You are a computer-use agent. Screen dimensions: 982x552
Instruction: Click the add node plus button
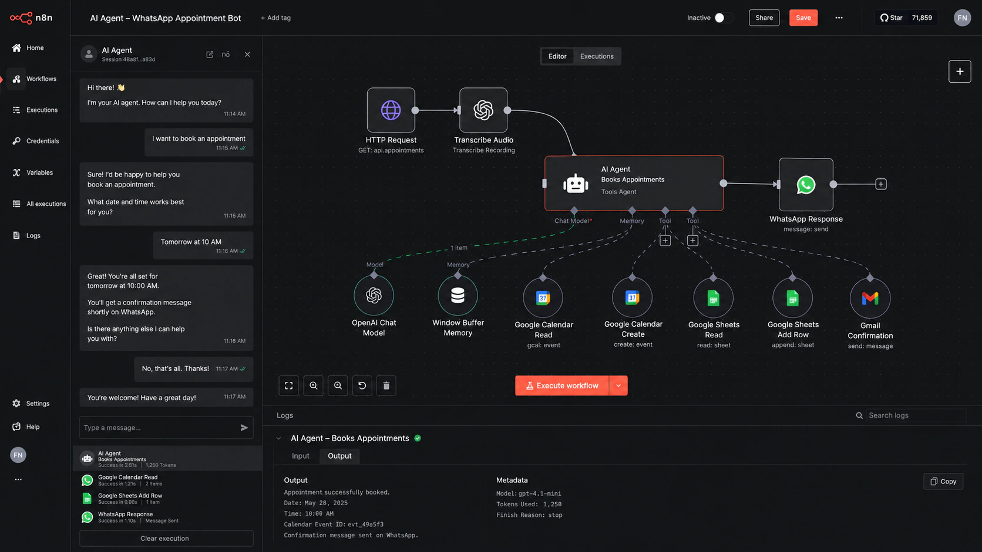click(959, 72)
